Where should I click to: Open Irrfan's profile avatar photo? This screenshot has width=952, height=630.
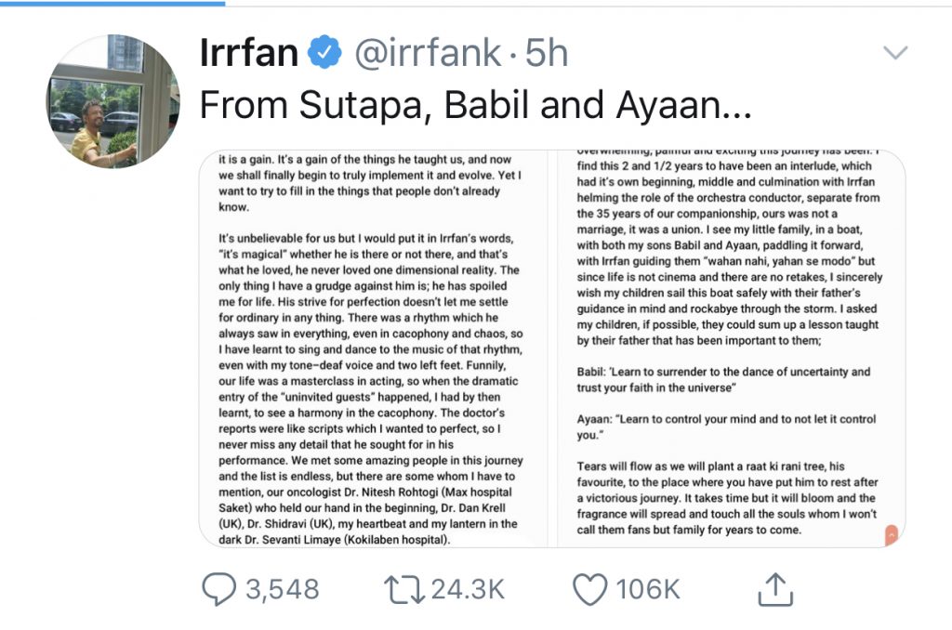click(112, 101)
